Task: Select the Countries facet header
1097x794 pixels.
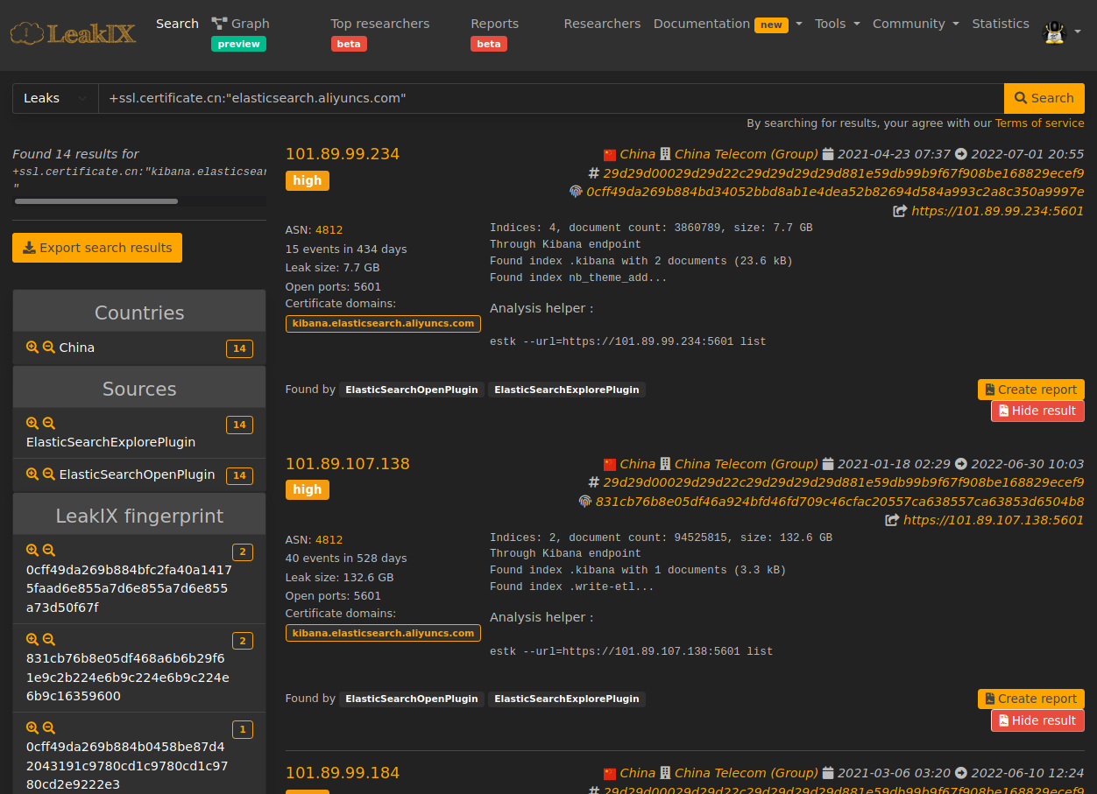Action: tap(139, 313)
